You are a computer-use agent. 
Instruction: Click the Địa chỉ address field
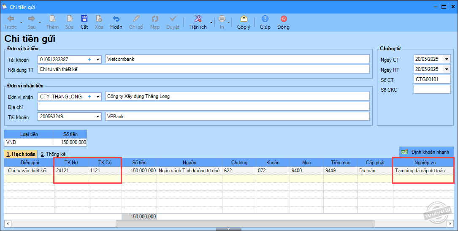pyautogui.click(x=203, y=106)
